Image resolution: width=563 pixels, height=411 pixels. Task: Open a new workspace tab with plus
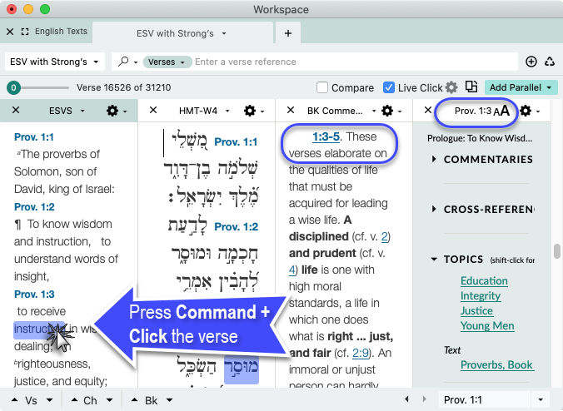click(x=288, y=32)
